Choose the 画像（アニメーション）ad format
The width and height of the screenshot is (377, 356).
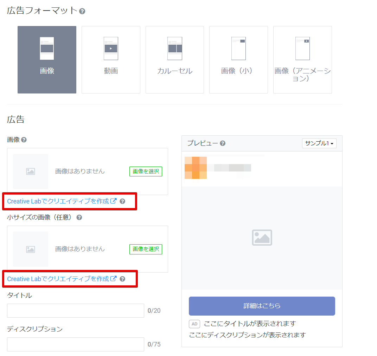pyautogui.click(x=302, y=60)
